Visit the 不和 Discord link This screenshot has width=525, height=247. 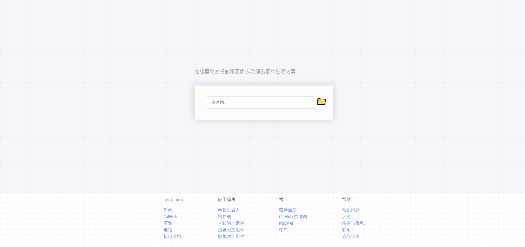[168, 223]
